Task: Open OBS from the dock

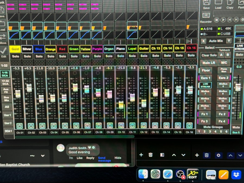Action: pyautogui.click(x=180, y=174)
